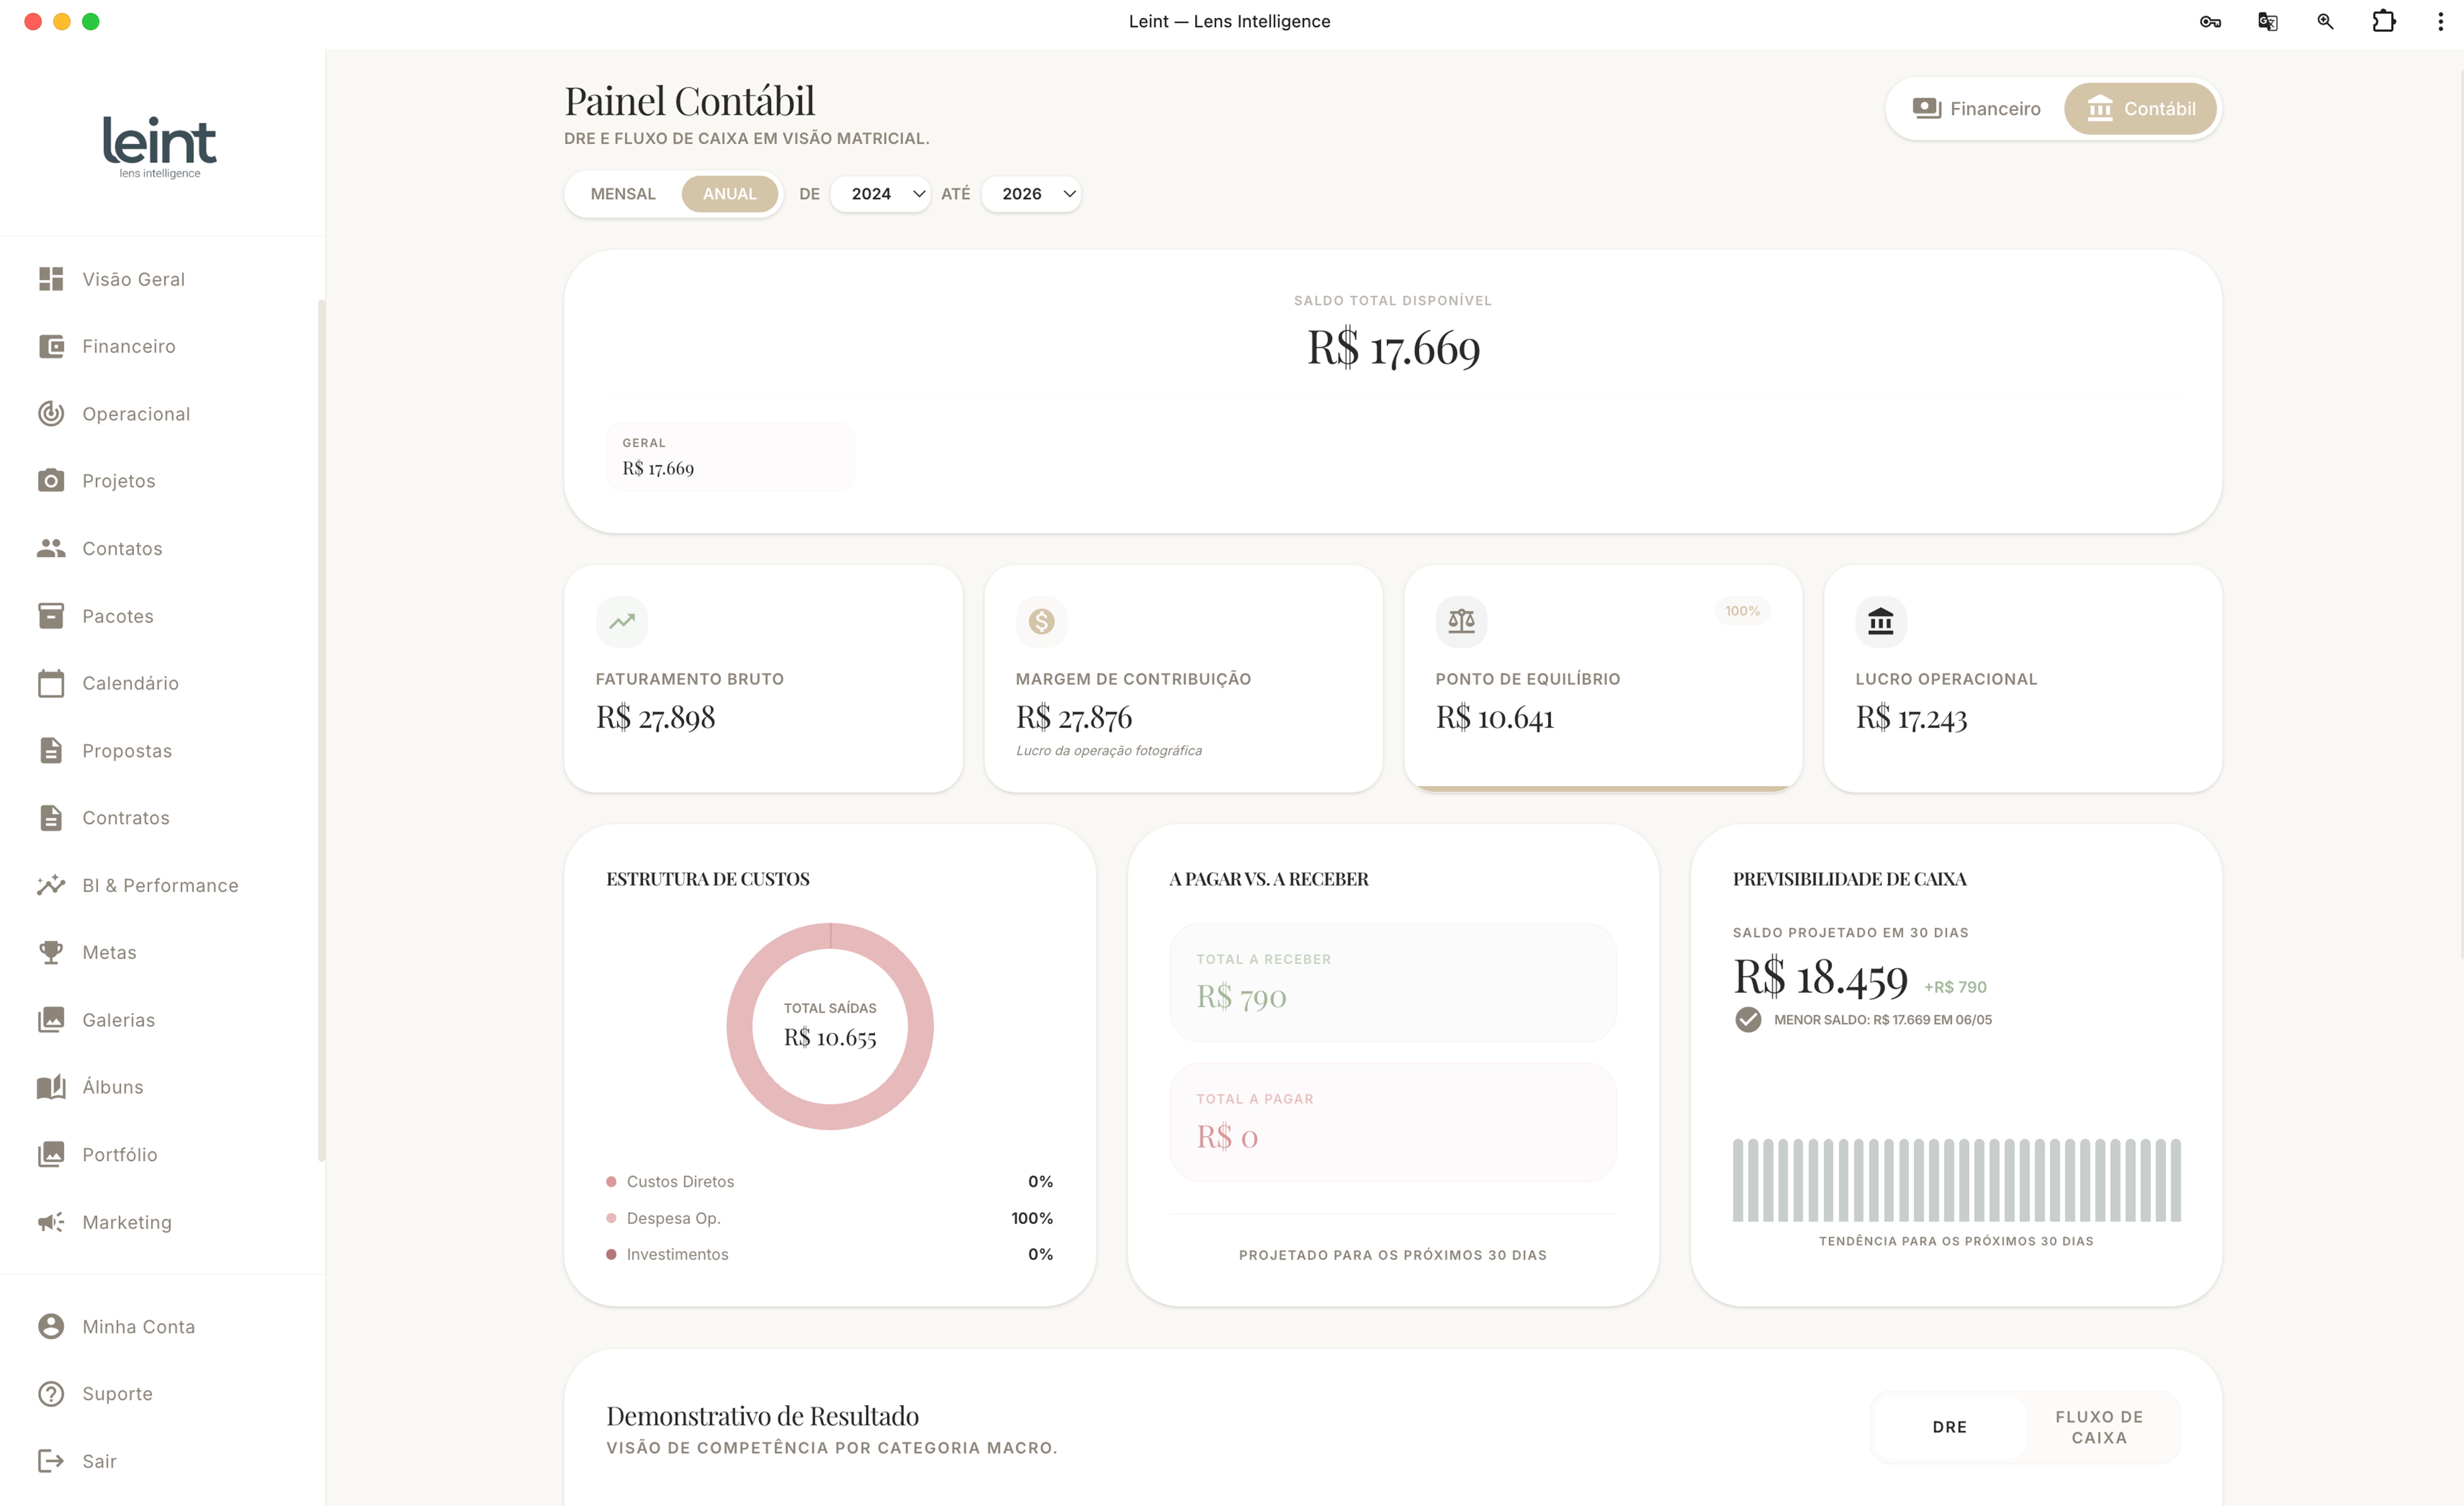
Task: Click the Saldo Total Disponível value R$ 17.669
Action: (1393, 349)
